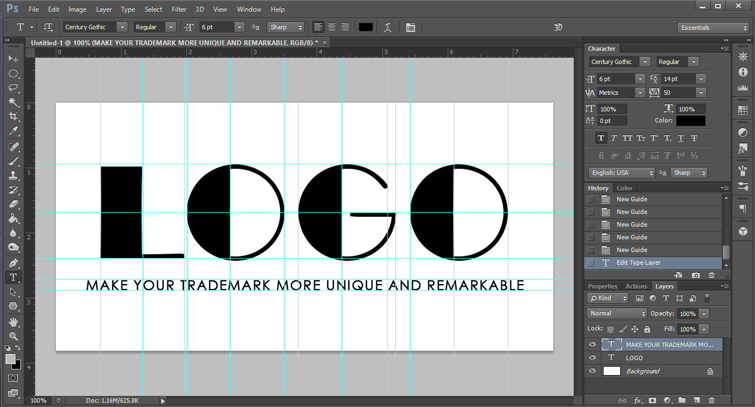
Task: Open the Essentials workspace dropdown
Action: click(713, 28)
